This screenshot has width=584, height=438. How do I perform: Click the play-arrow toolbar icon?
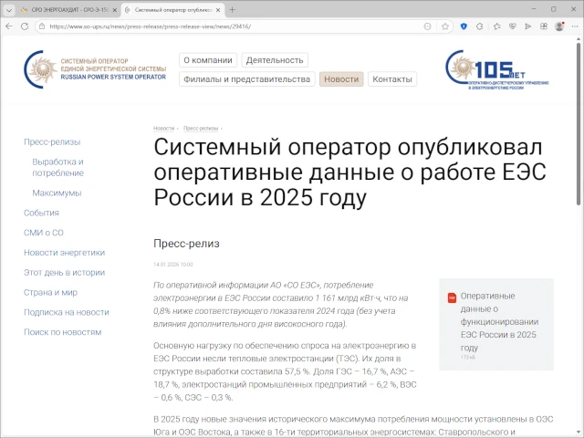(527, 26)
